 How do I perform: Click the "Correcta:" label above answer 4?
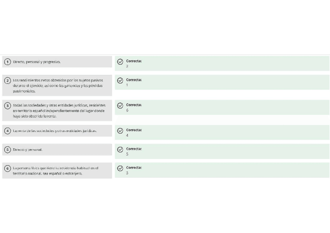134,130
